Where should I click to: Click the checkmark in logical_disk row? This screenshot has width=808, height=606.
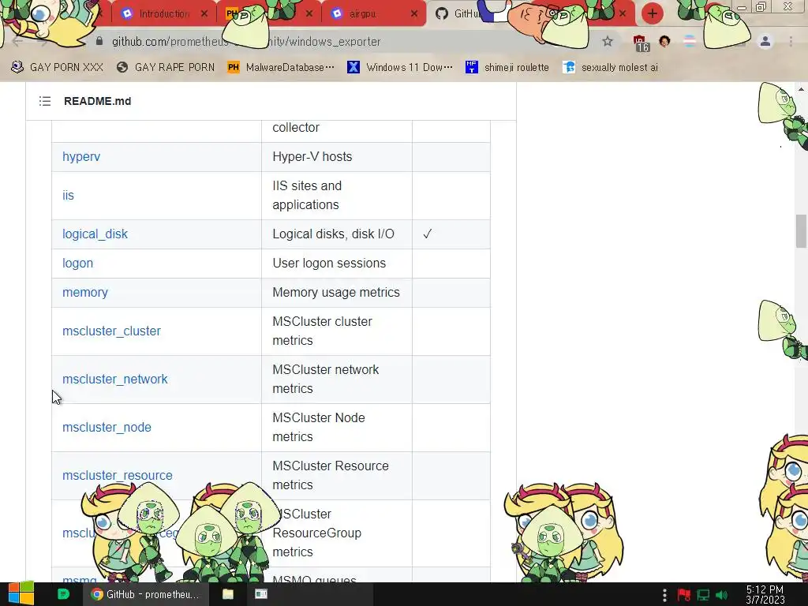[x=427, y=234]
